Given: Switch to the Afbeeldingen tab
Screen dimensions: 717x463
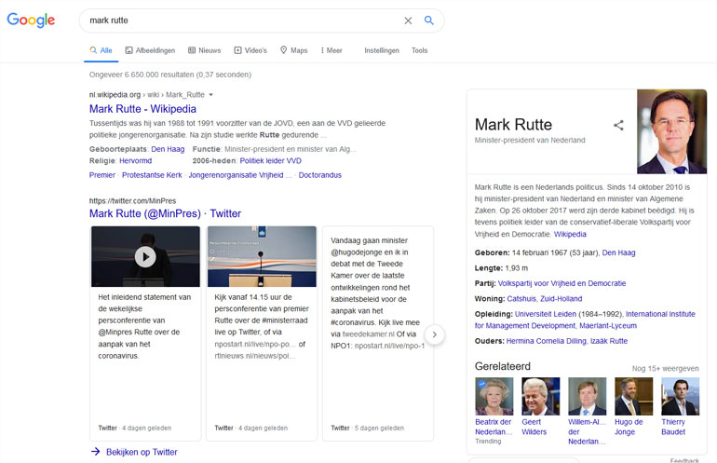Looking at the screenshot, I should [x=151, y=50].
